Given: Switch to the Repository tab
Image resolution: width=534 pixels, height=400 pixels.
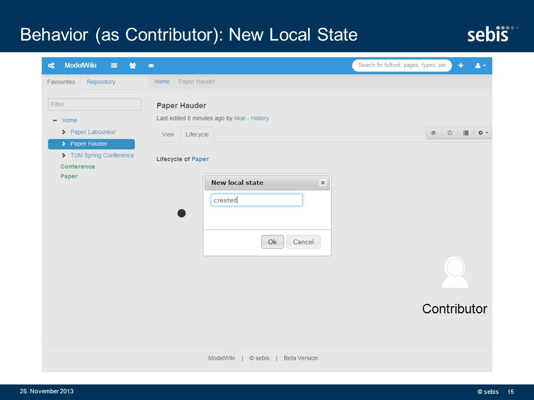Looking at the screenshot, I should 101,82.
